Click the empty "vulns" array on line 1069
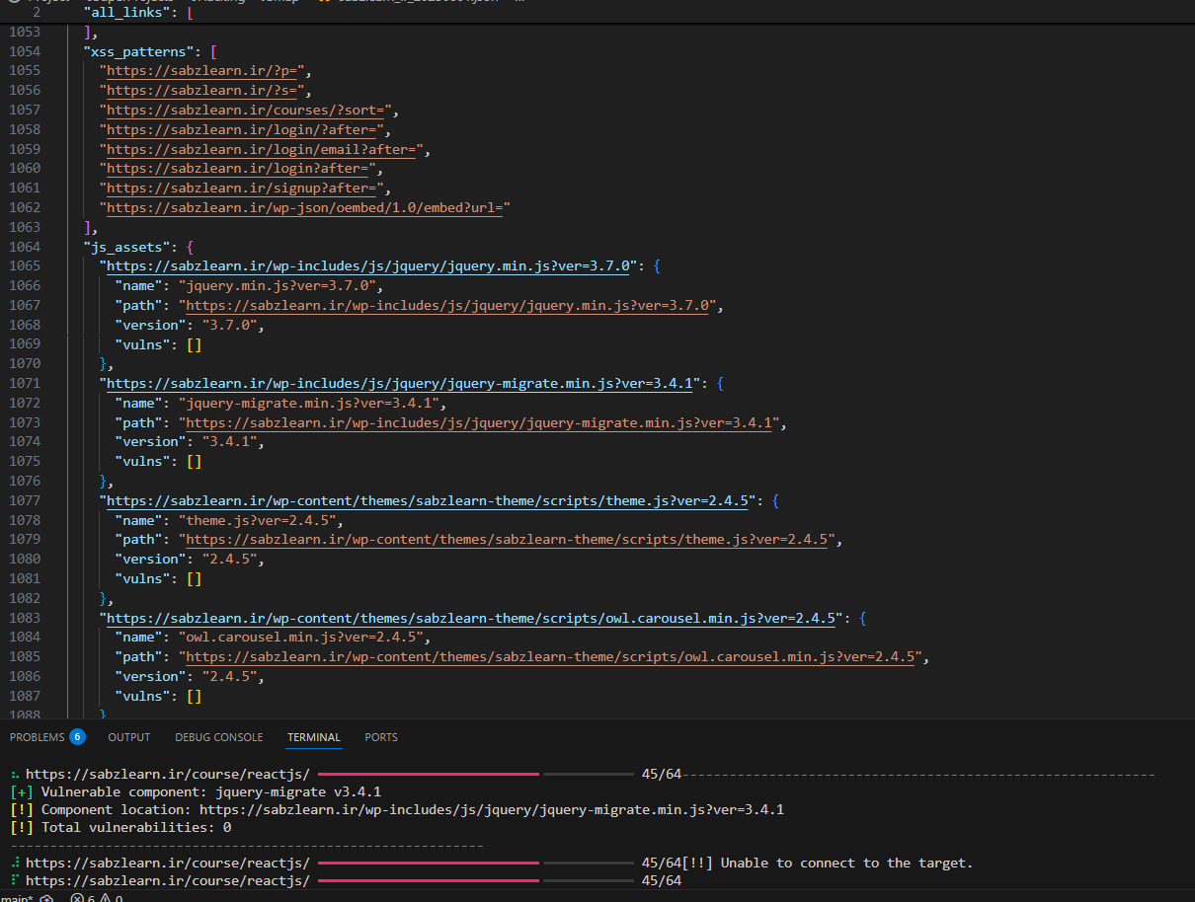This screenshot has width=1195, height=902. [194, 344]
